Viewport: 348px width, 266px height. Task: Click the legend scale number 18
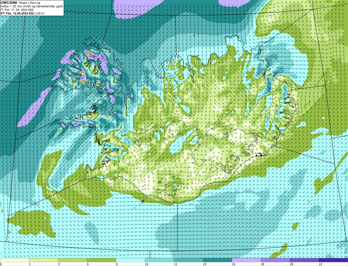click(263, 264)
